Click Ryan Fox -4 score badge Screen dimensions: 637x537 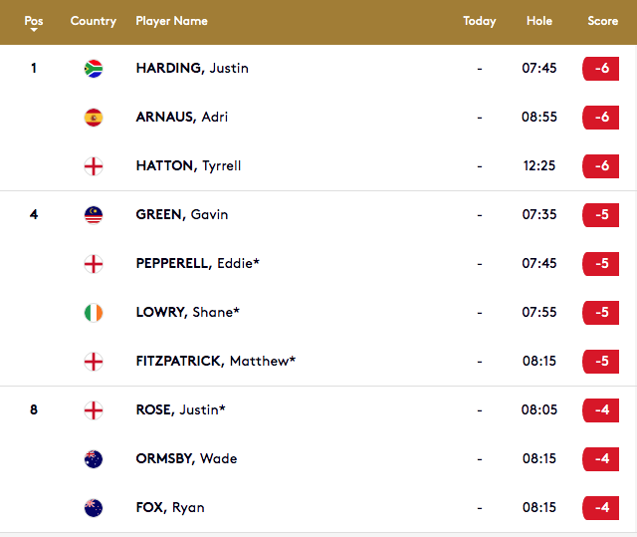click(600, 508)
